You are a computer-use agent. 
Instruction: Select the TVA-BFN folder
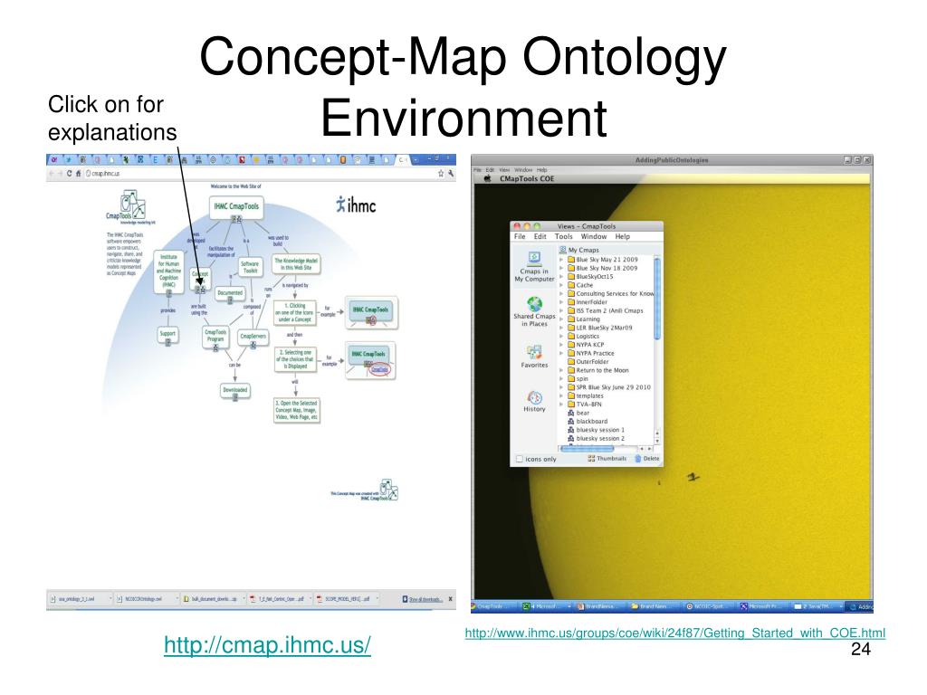584,405
